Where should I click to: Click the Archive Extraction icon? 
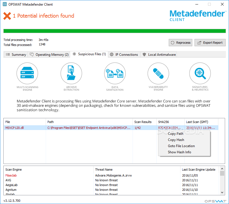[71, 73]
